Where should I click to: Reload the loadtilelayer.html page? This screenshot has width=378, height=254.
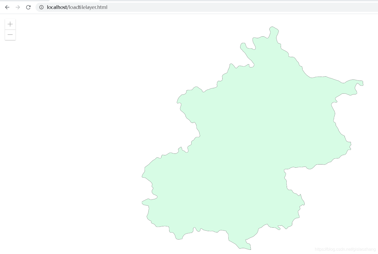[28, 7]
